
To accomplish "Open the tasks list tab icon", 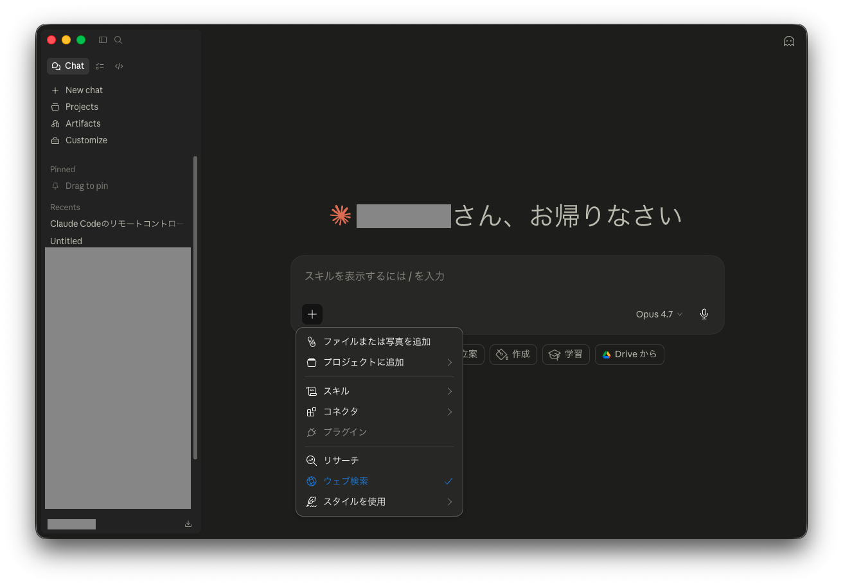I will pyautogui.click(x=100, y=66).
